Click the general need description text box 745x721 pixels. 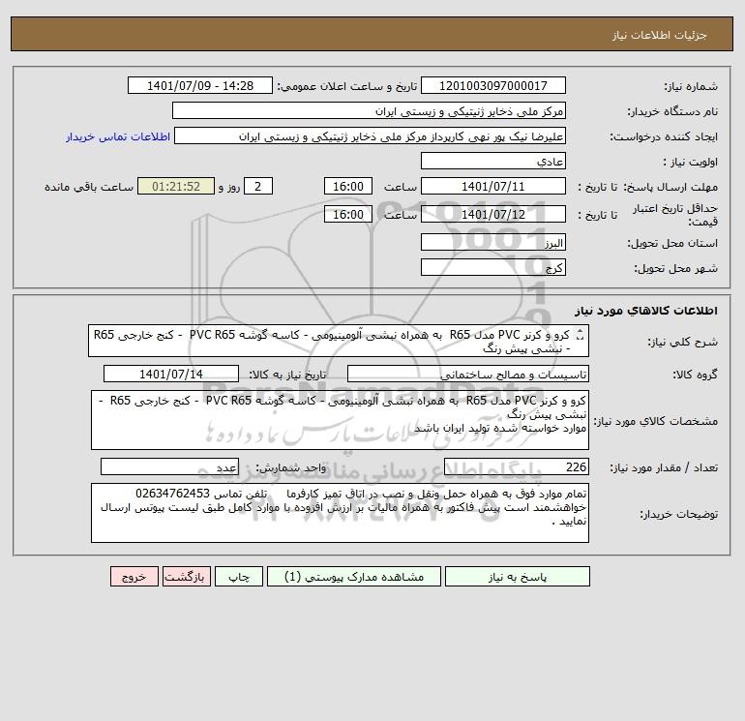pos(339,342)
